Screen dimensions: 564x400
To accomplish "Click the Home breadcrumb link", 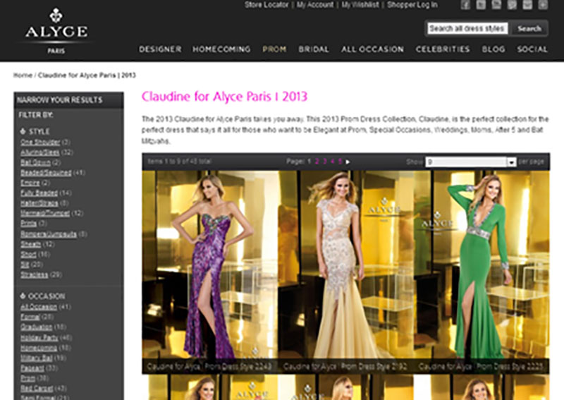I will pos(23,75).
